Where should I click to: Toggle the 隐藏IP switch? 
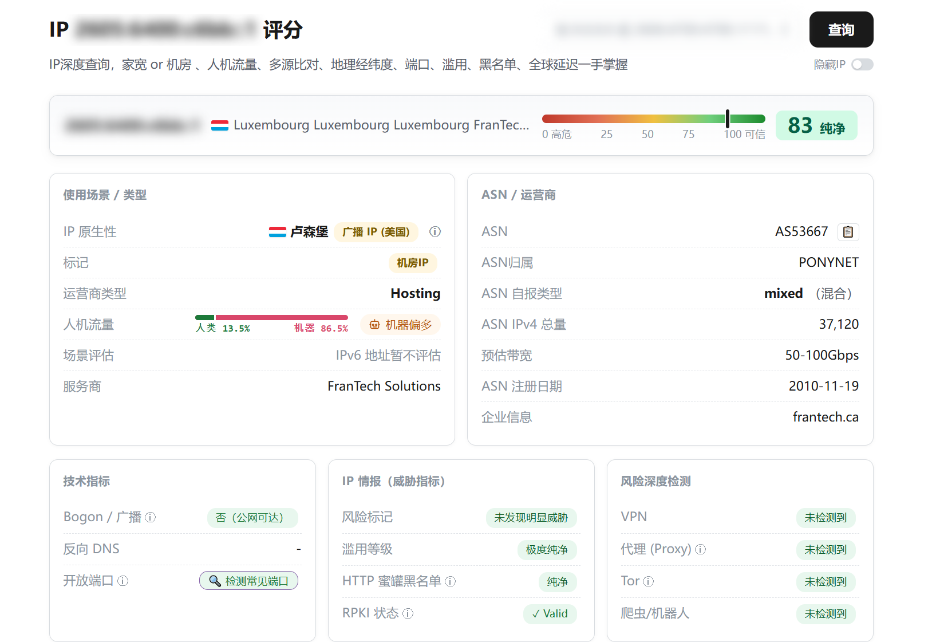tap(862, 65)
